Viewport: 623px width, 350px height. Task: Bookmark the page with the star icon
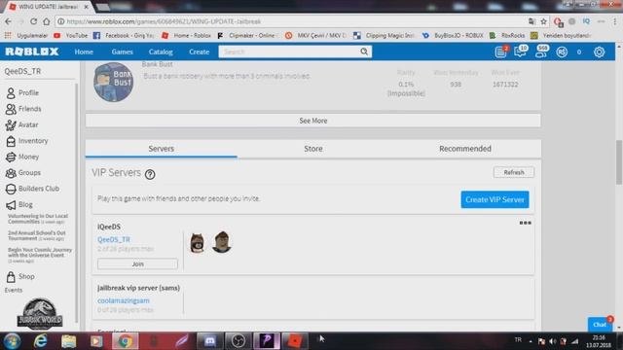(x=543, y=21)
